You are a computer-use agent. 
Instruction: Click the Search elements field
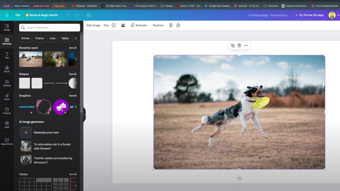click(x=49, y=28)
